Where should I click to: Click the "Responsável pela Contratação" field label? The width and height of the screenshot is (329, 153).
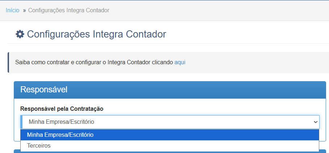62,109
